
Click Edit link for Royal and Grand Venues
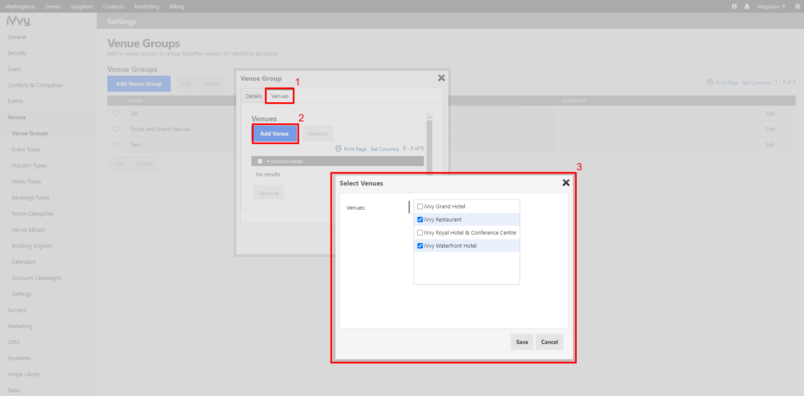click(770, 129)
